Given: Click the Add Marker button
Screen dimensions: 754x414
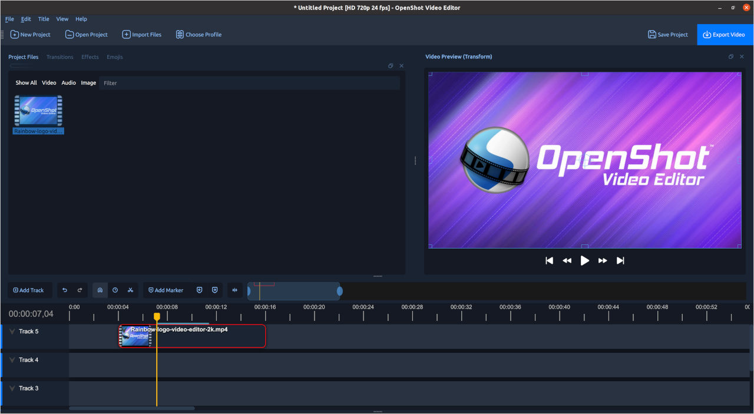Looking at the screenshot, I should coord(166,290).
